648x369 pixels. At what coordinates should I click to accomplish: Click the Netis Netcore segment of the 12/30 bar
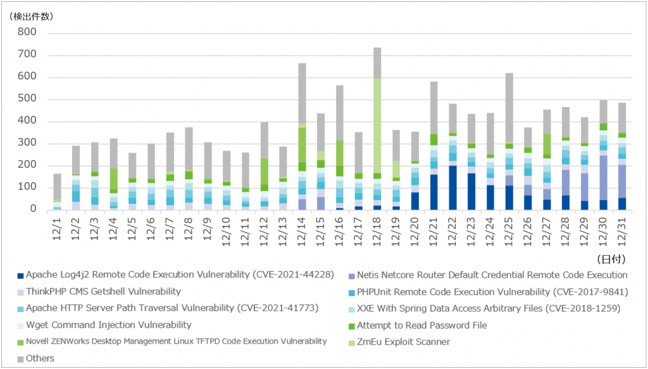coord(602,178)
